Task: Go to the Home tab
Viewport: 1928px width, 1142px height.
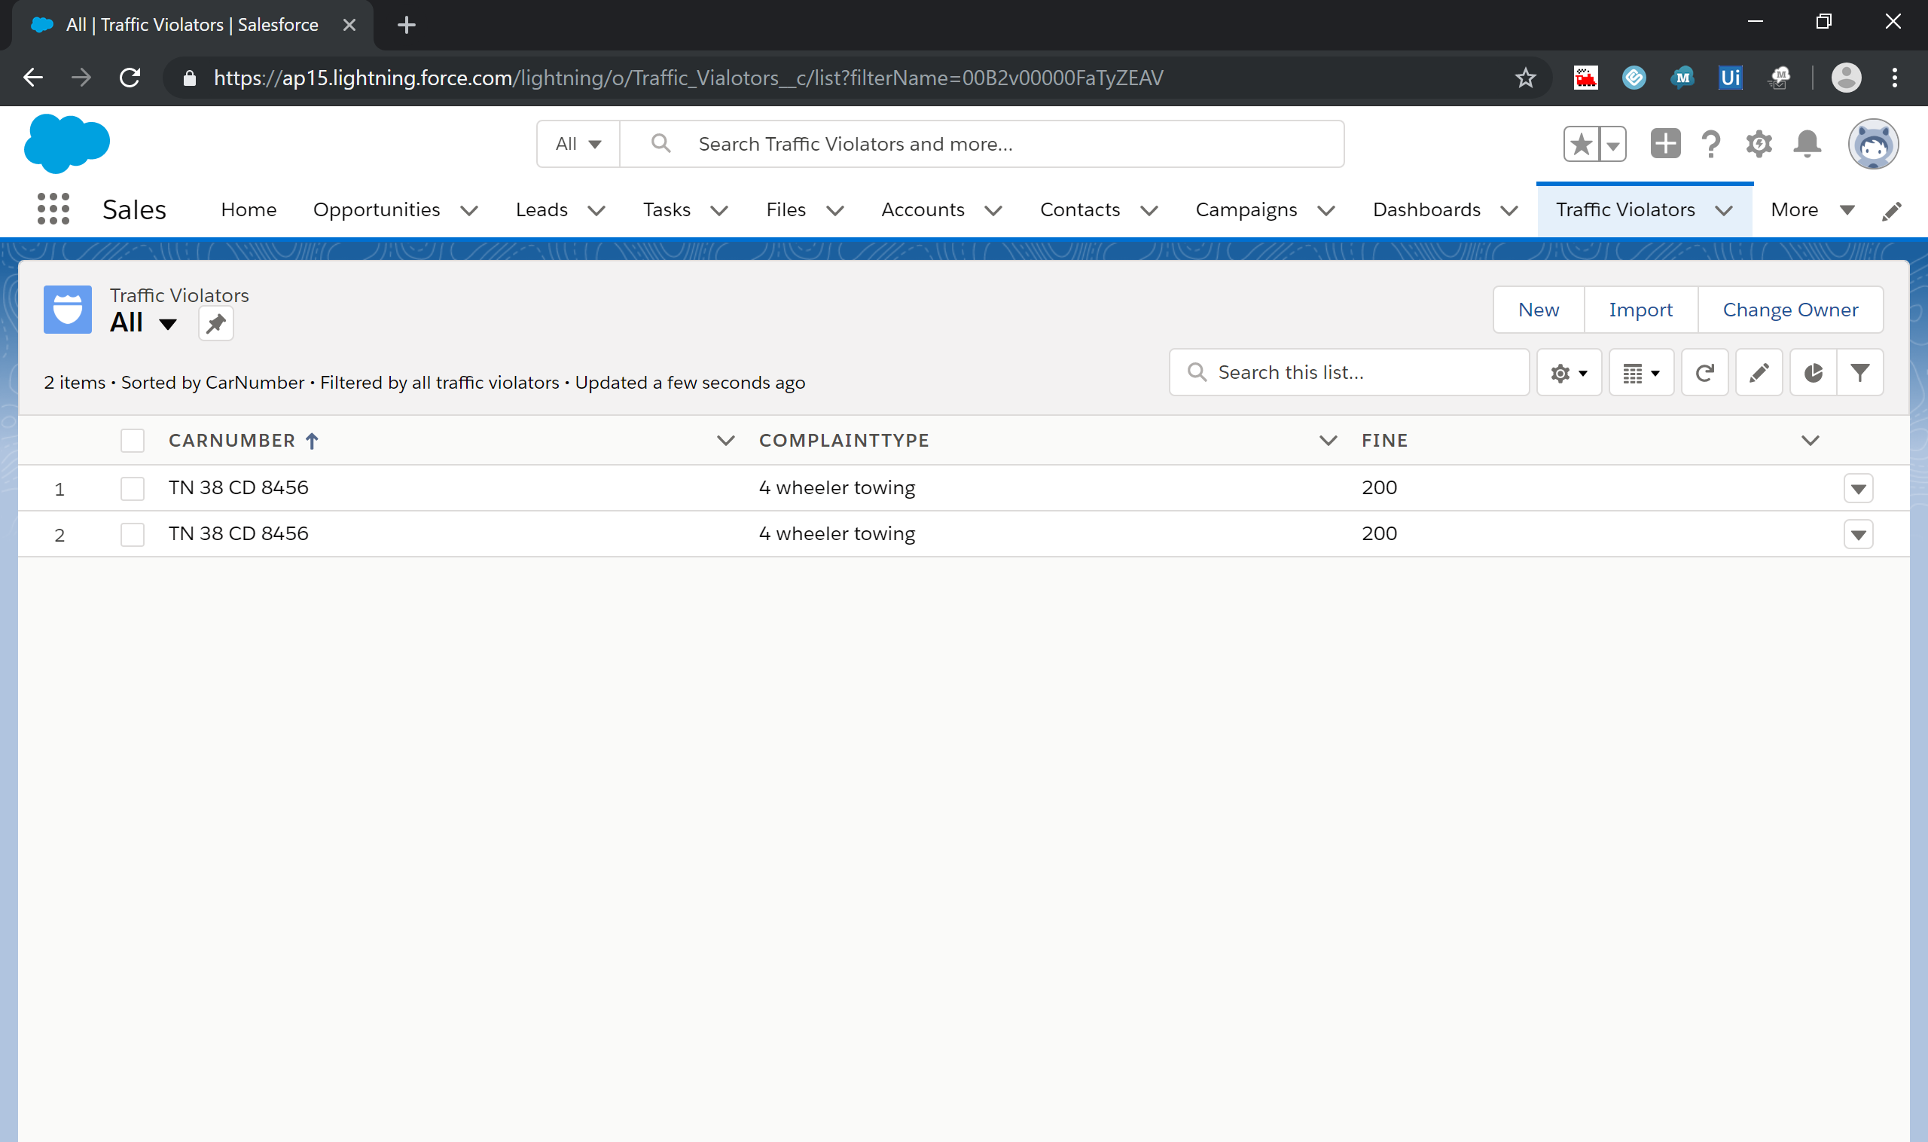Action: (x=248, y=210)
